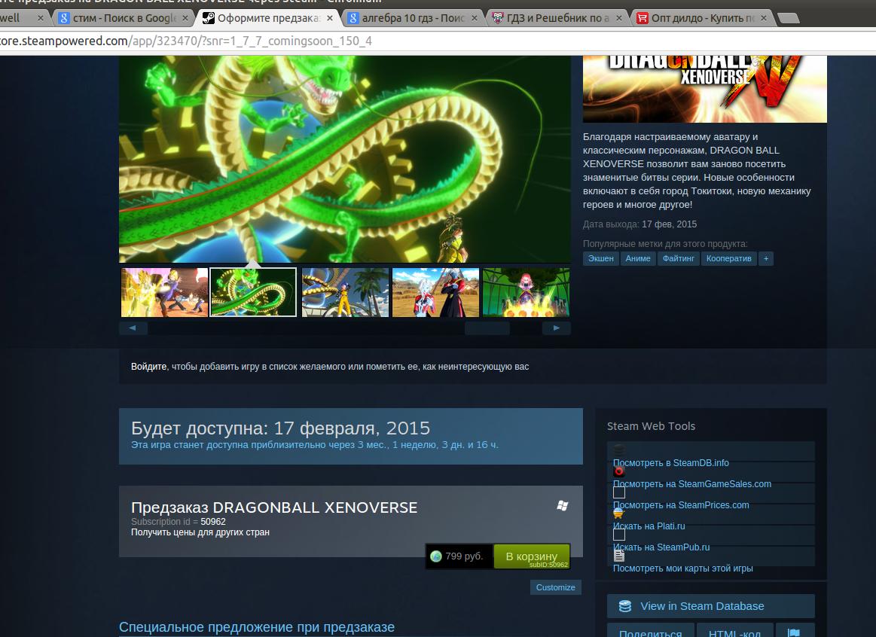
Task: Click the SteamDB database icon in Steam Web Tools
Action: 618,450
